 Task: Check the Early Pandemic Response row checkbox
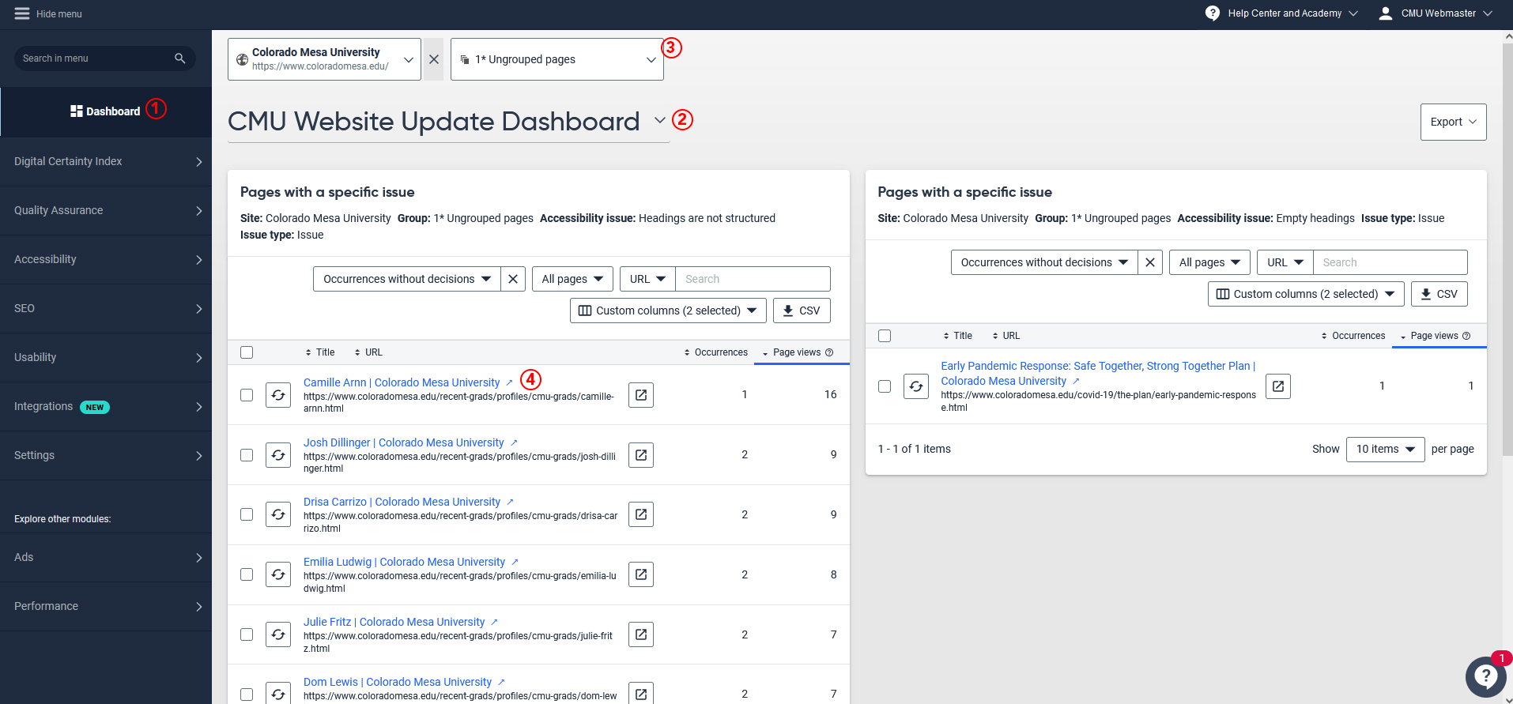pos(885,386)
